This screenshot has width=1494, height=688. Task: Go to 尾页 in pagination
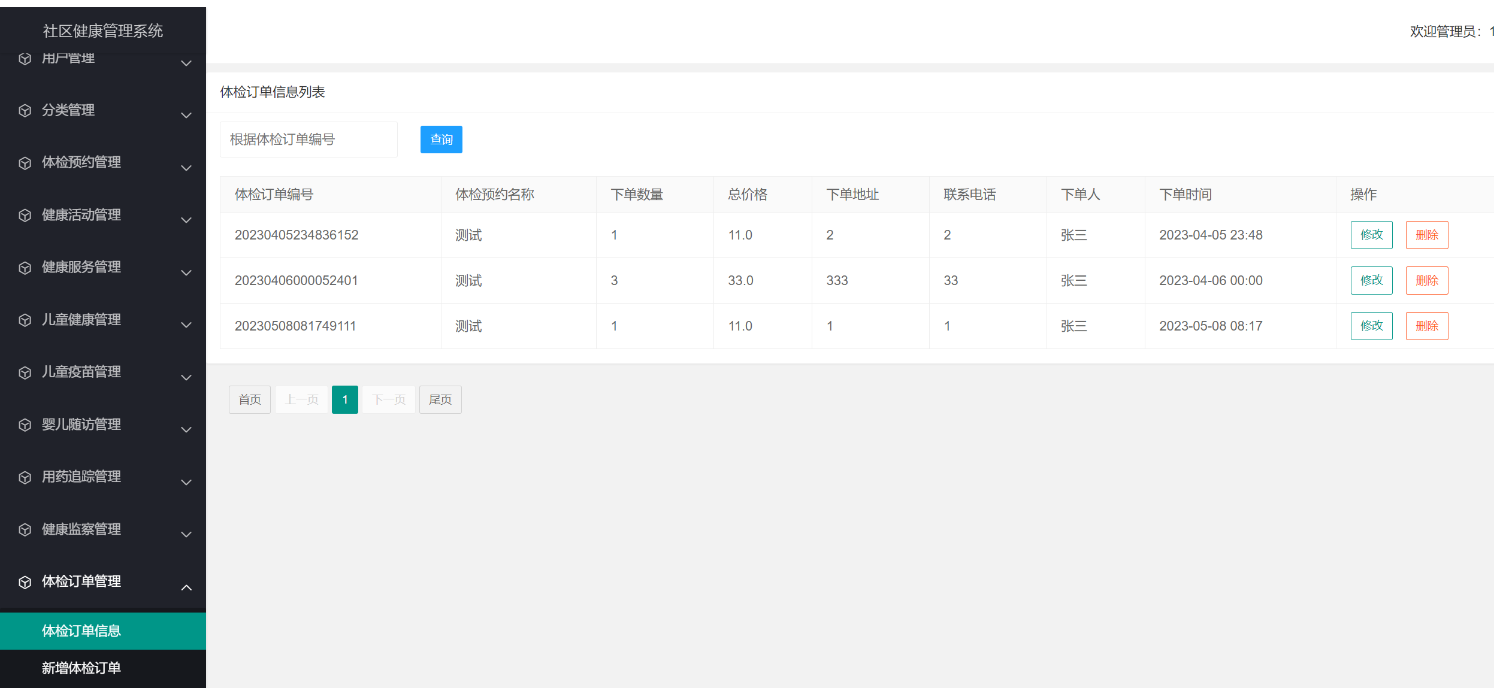pyautogui.click(x=440, y=399)
